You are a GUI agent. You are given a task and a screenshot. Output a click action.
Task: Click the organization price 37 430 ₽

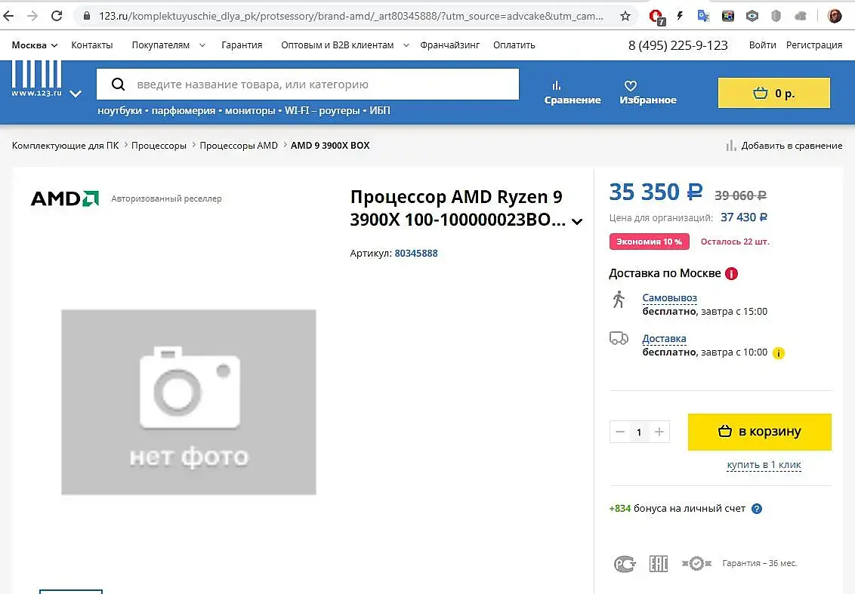coord(744,217)
